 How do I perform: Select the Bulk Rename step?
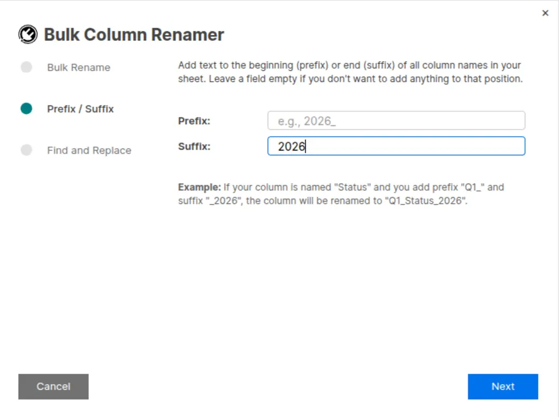tap(79, 67)
